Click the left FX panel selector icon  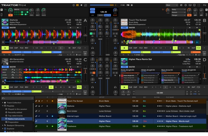pos(2,10)
